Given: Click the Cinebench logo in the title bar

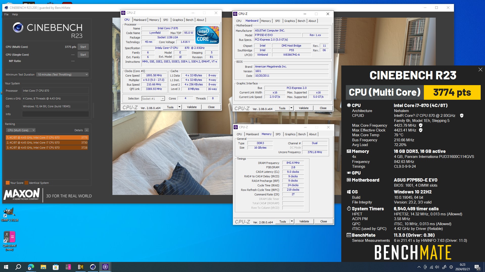Looking at the screenshot, I should click(6, 8).
